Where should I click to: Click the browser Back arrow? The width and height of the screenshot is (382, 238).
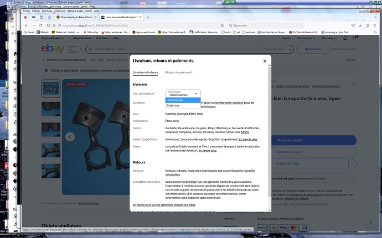[27, 25]
